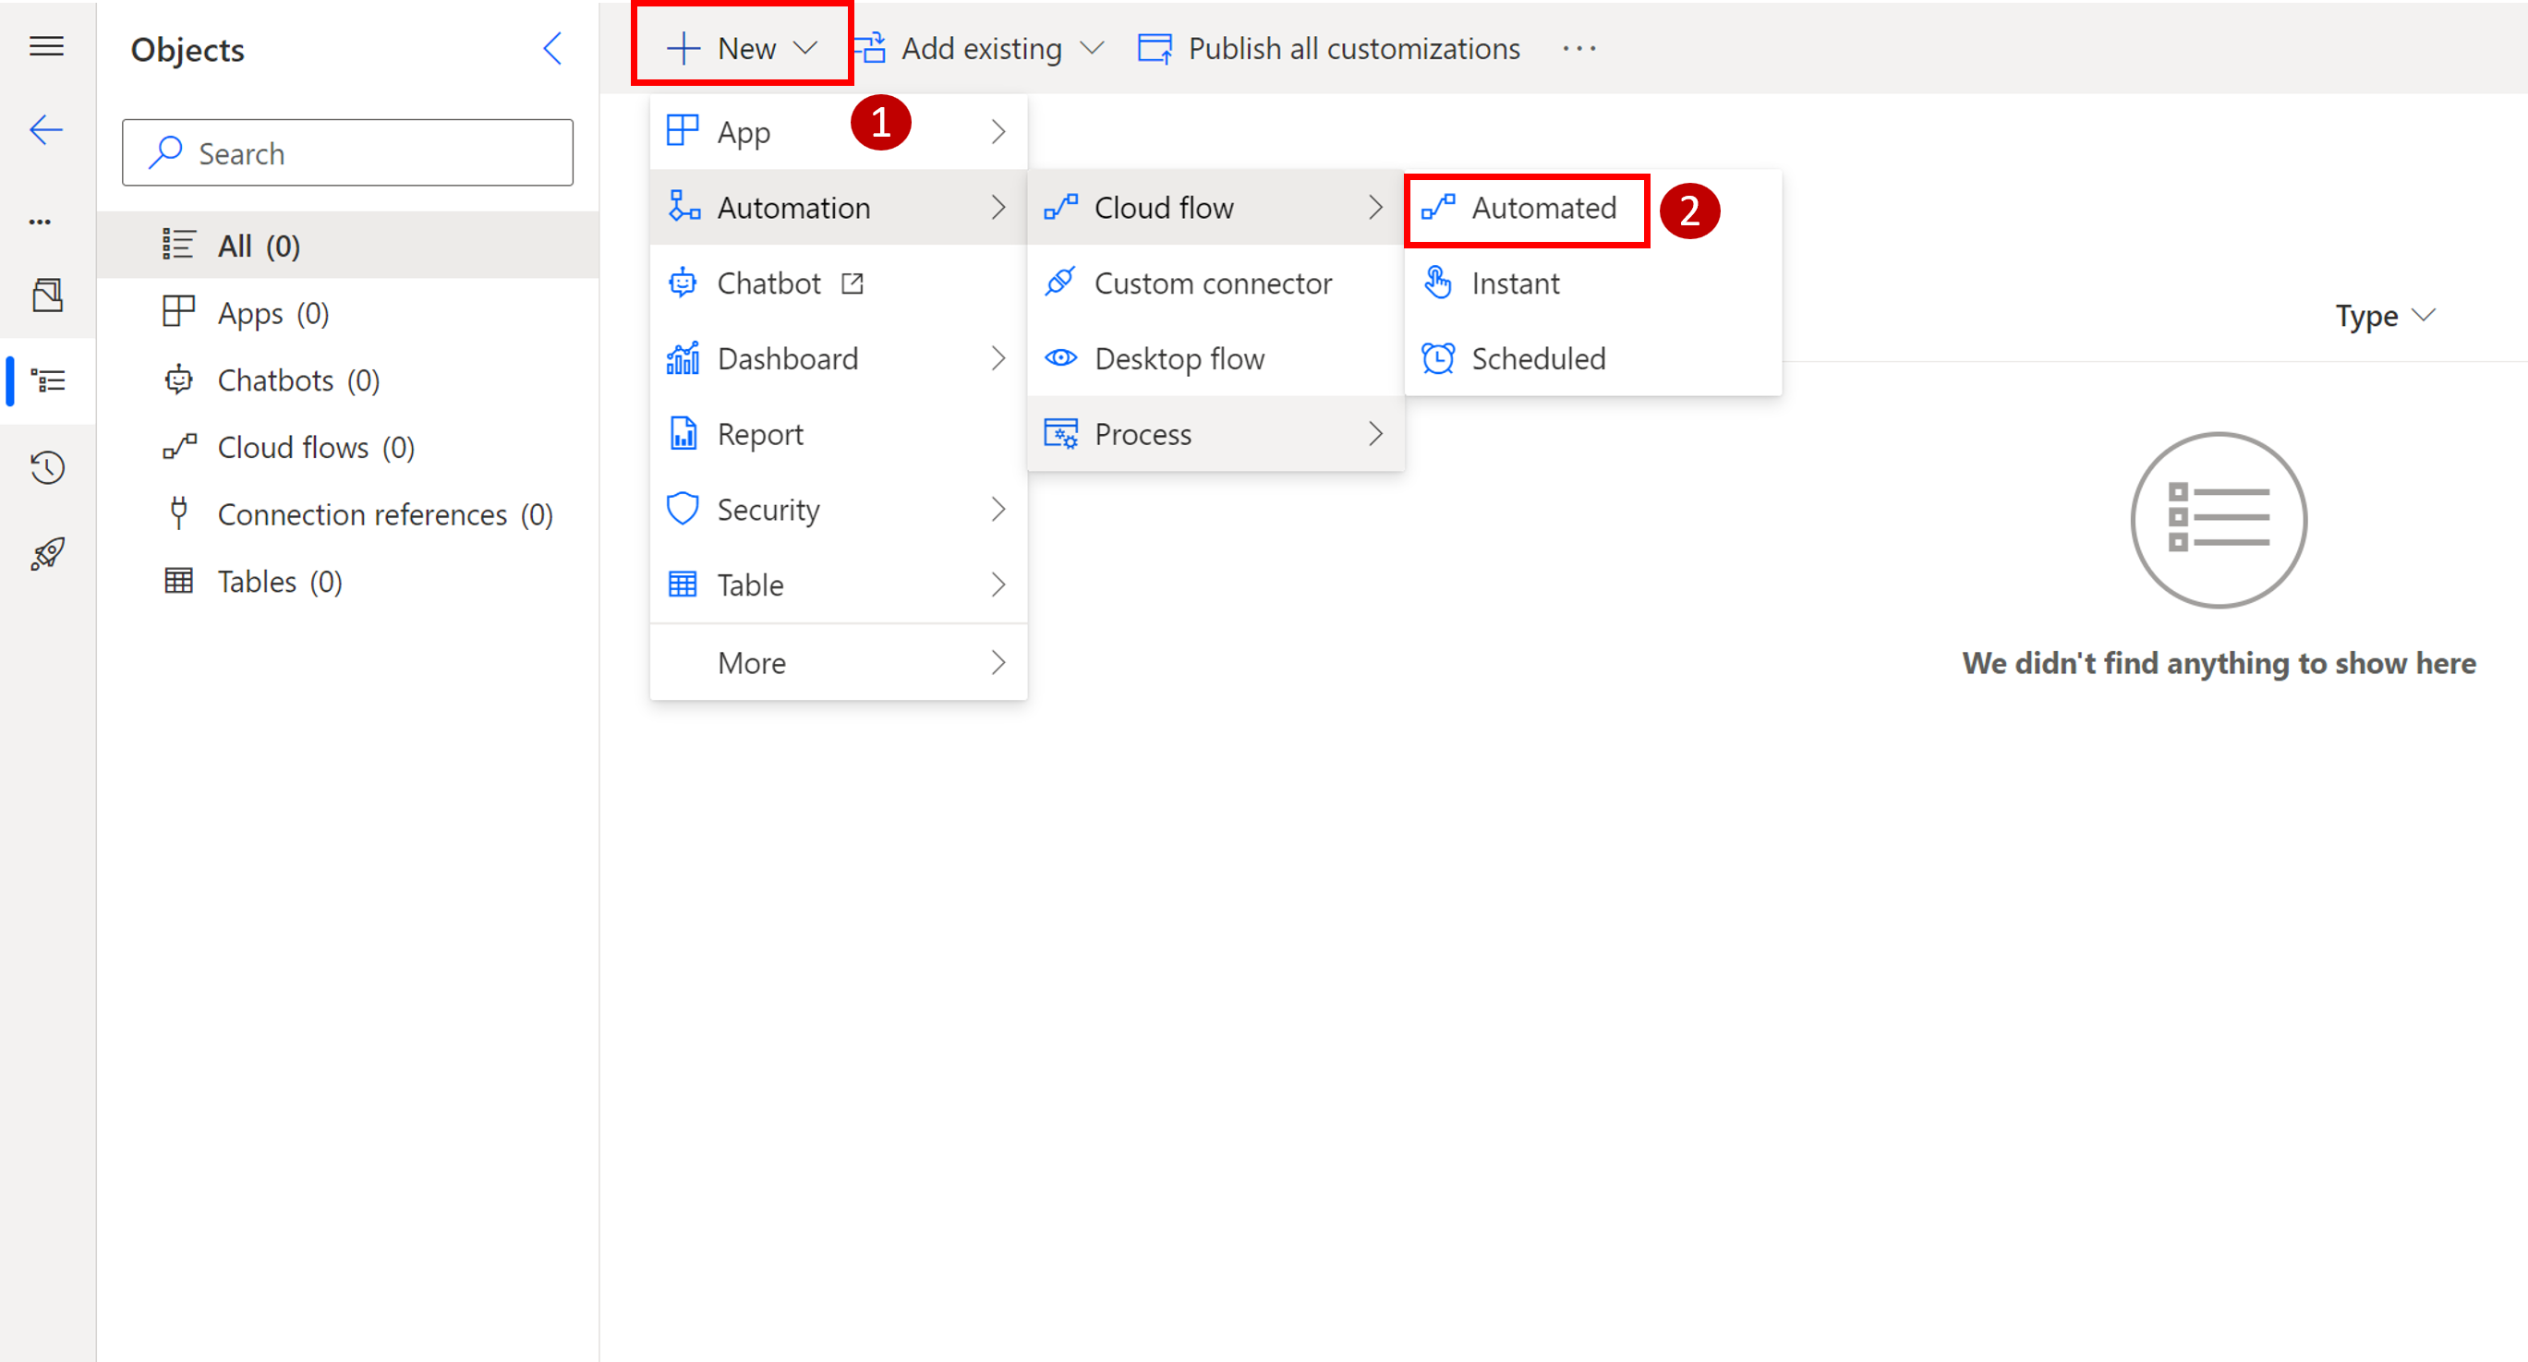Select Desktop flow option
Viewport: 2528px width, 1362px height.
click(1179, 357)
